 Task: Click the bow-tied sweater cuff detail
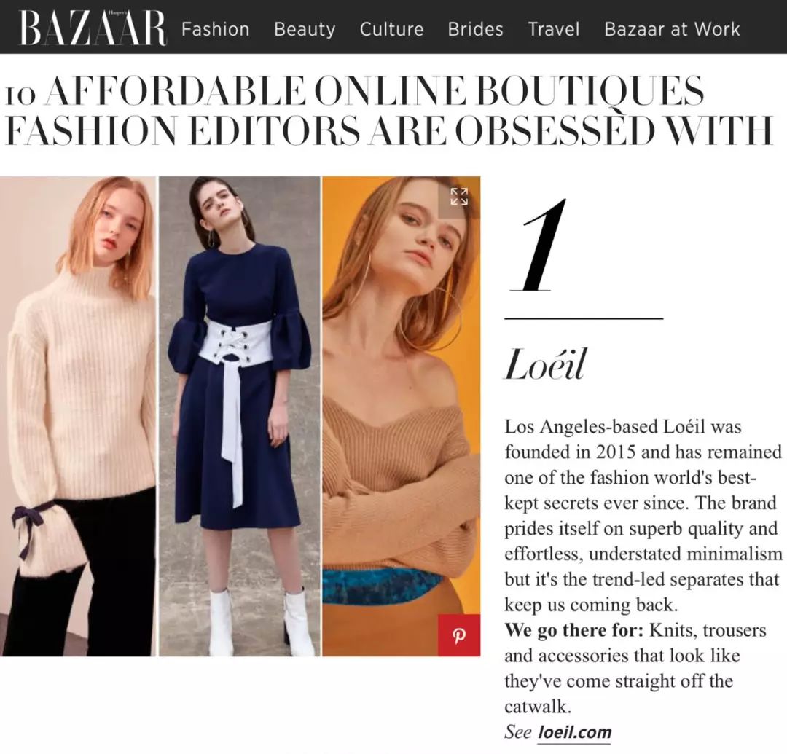tap(47, 541)
